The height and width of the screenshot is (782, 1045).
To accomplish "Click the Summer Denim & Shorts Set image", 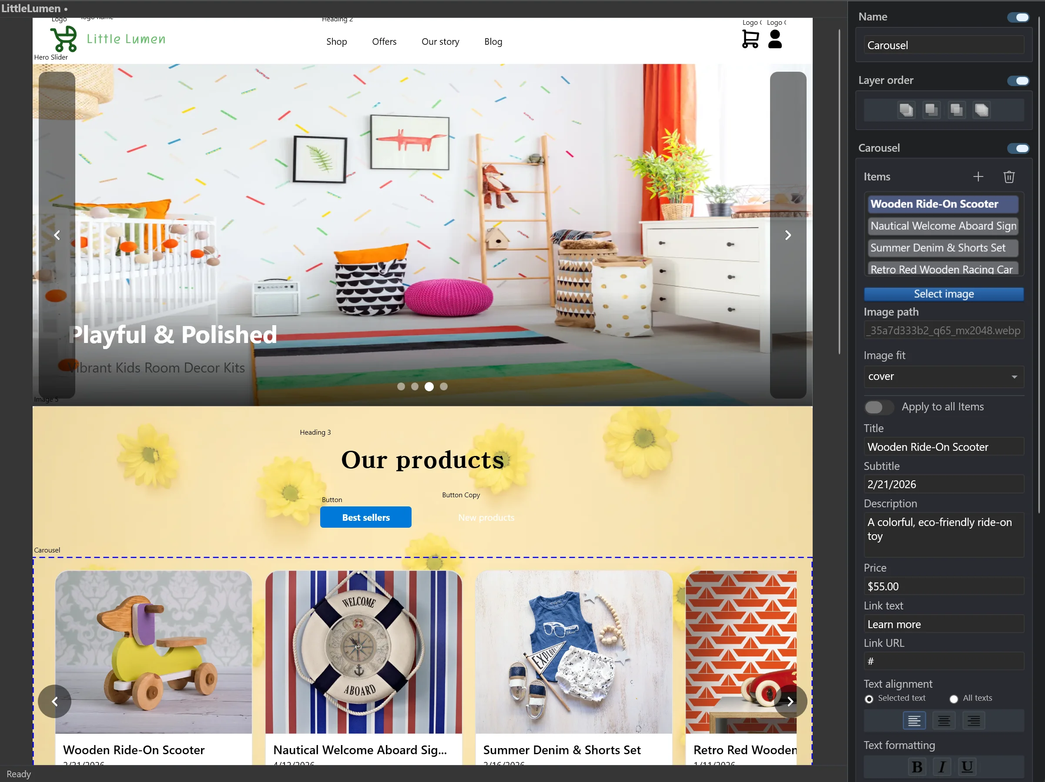I will tap(573, 652).
